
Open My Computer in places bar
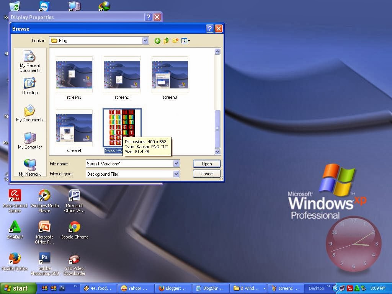click(30, 140)
